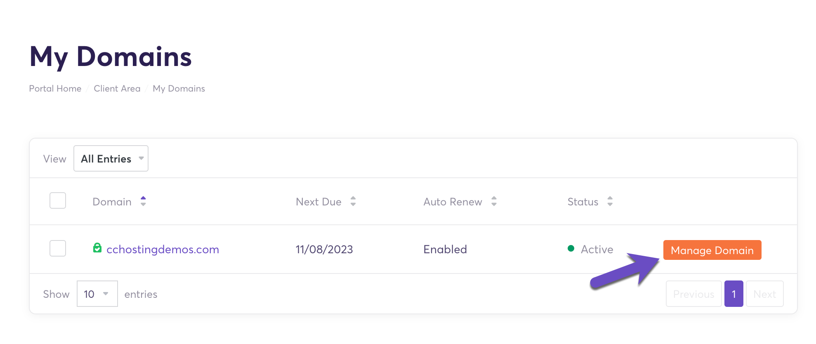Click the Domain column header label
816x344 pixels.
112,202
